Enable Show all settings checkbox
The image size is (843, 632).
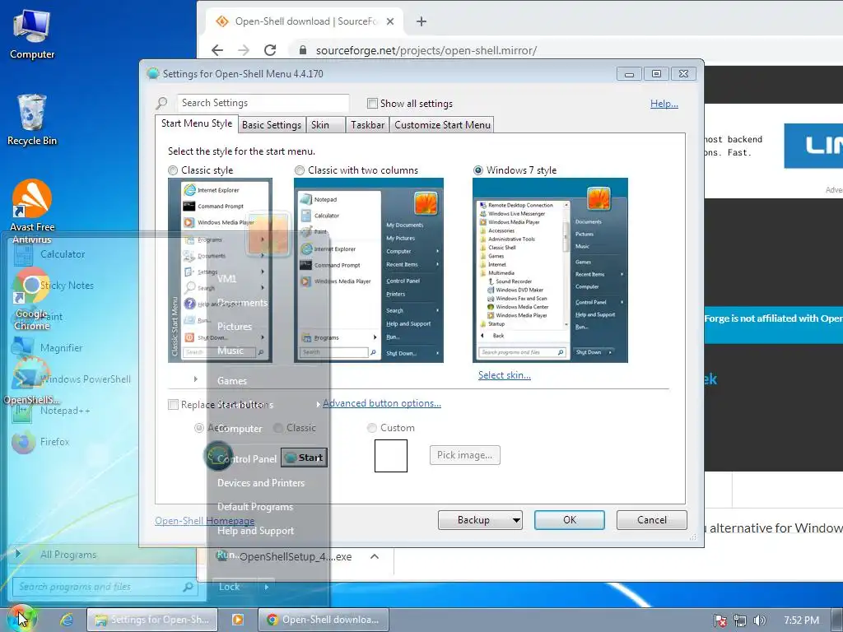(x=372, y=103)
